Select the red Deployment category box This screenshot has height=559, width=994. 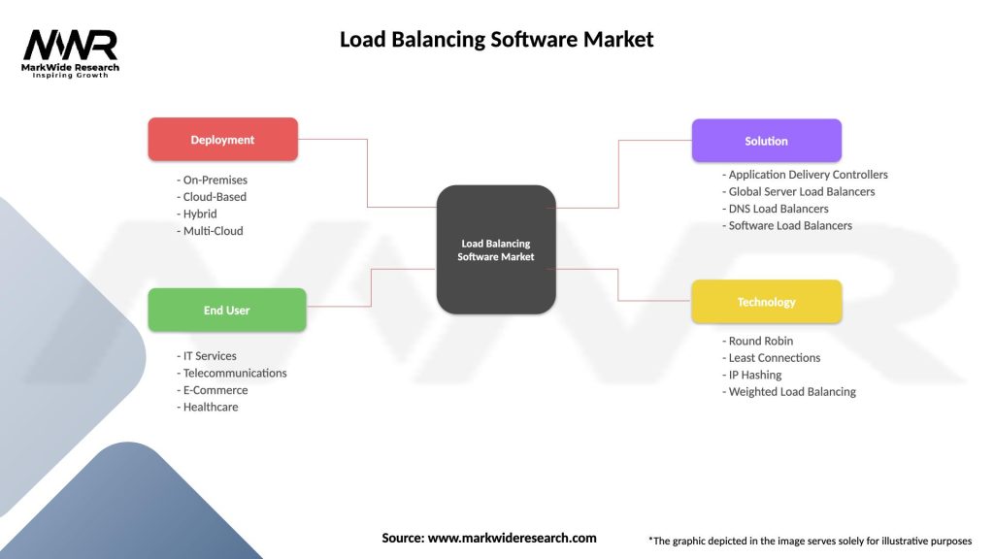[222, 139]
